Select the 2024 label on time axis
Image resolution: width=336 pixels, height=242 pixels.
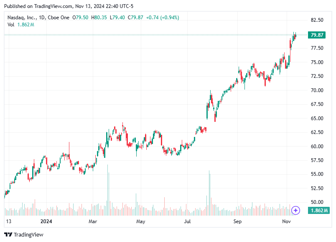(46, 221)
